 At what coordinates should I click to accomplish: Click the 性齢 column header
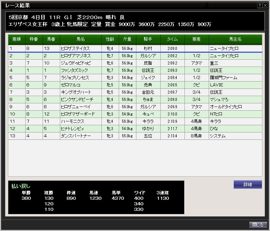(110, 39)
